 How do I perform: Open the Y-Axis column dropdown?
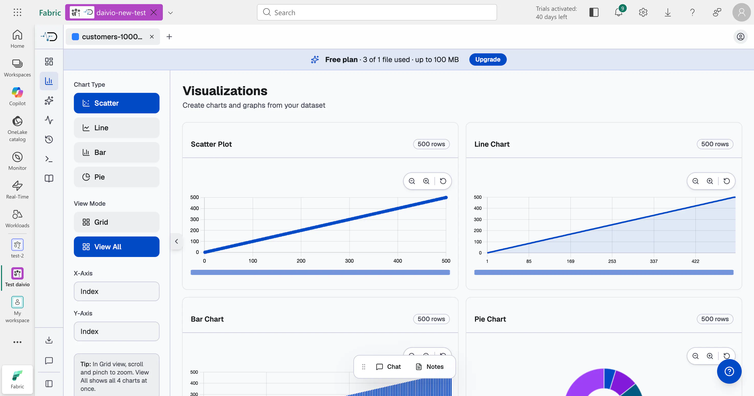pyautogui.click(x=116, y=331)
